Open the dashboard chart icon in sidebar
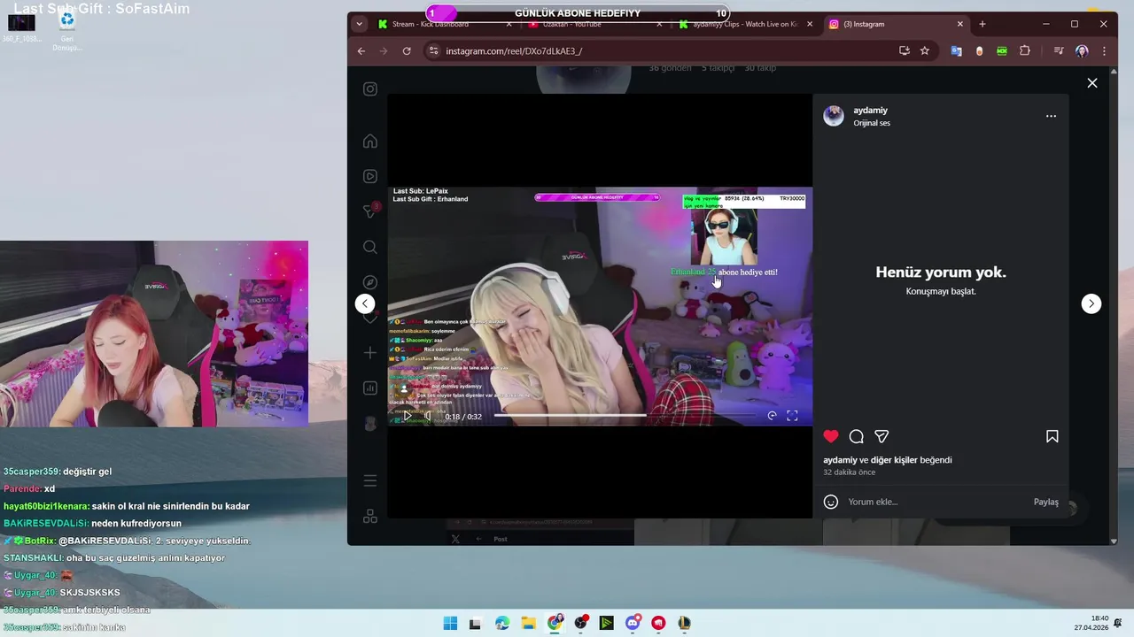This screenshot has width=1134, height=637. coord(370,388)
